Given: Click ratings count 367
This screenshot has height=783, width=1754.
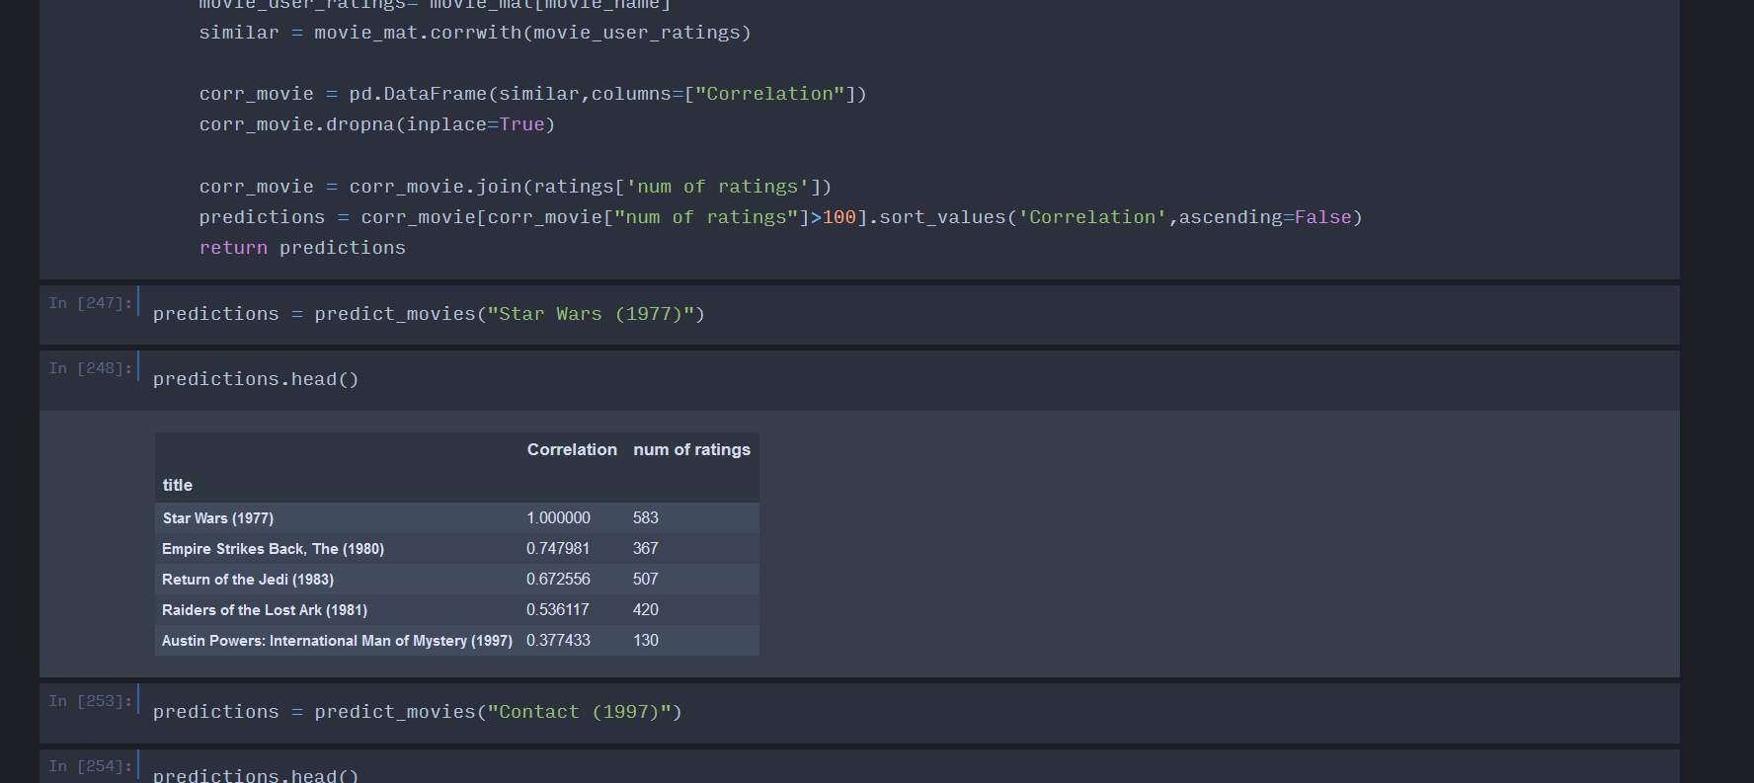Looking at the screenshot, I should 646,549.
